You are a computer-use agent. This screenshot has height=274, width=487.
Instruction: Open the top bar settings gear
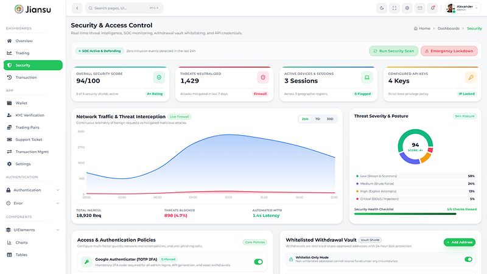pyautogui.click(x=407, y=8)
